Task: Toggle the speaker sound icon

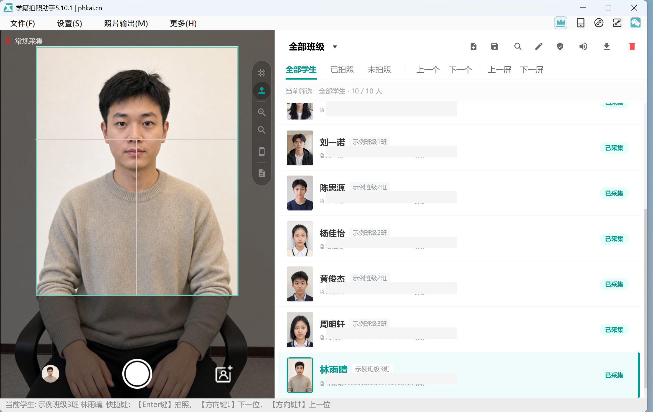Action: 583,46
